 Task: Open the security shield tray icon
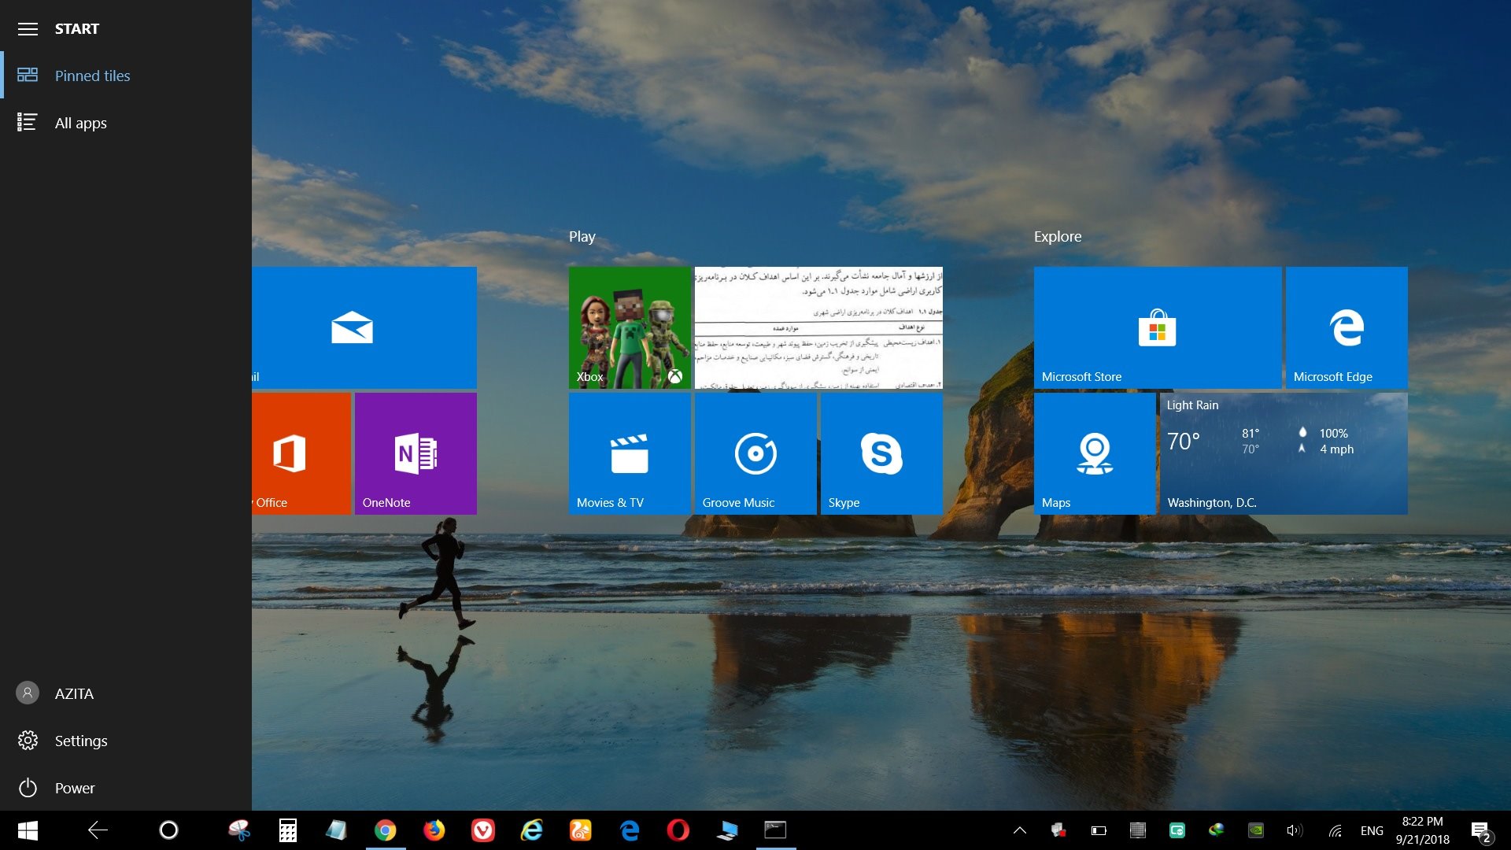tap(1059, 830)
